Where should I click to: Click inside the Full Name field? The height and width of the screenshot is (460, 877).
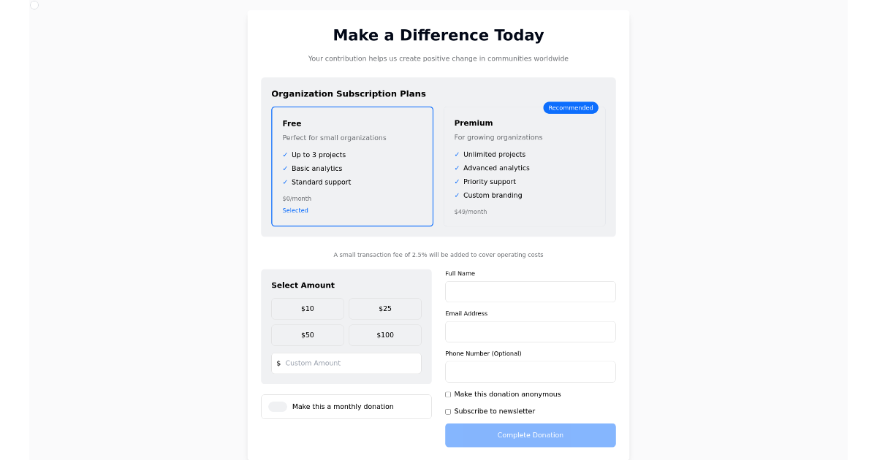(x=530, y=291)
